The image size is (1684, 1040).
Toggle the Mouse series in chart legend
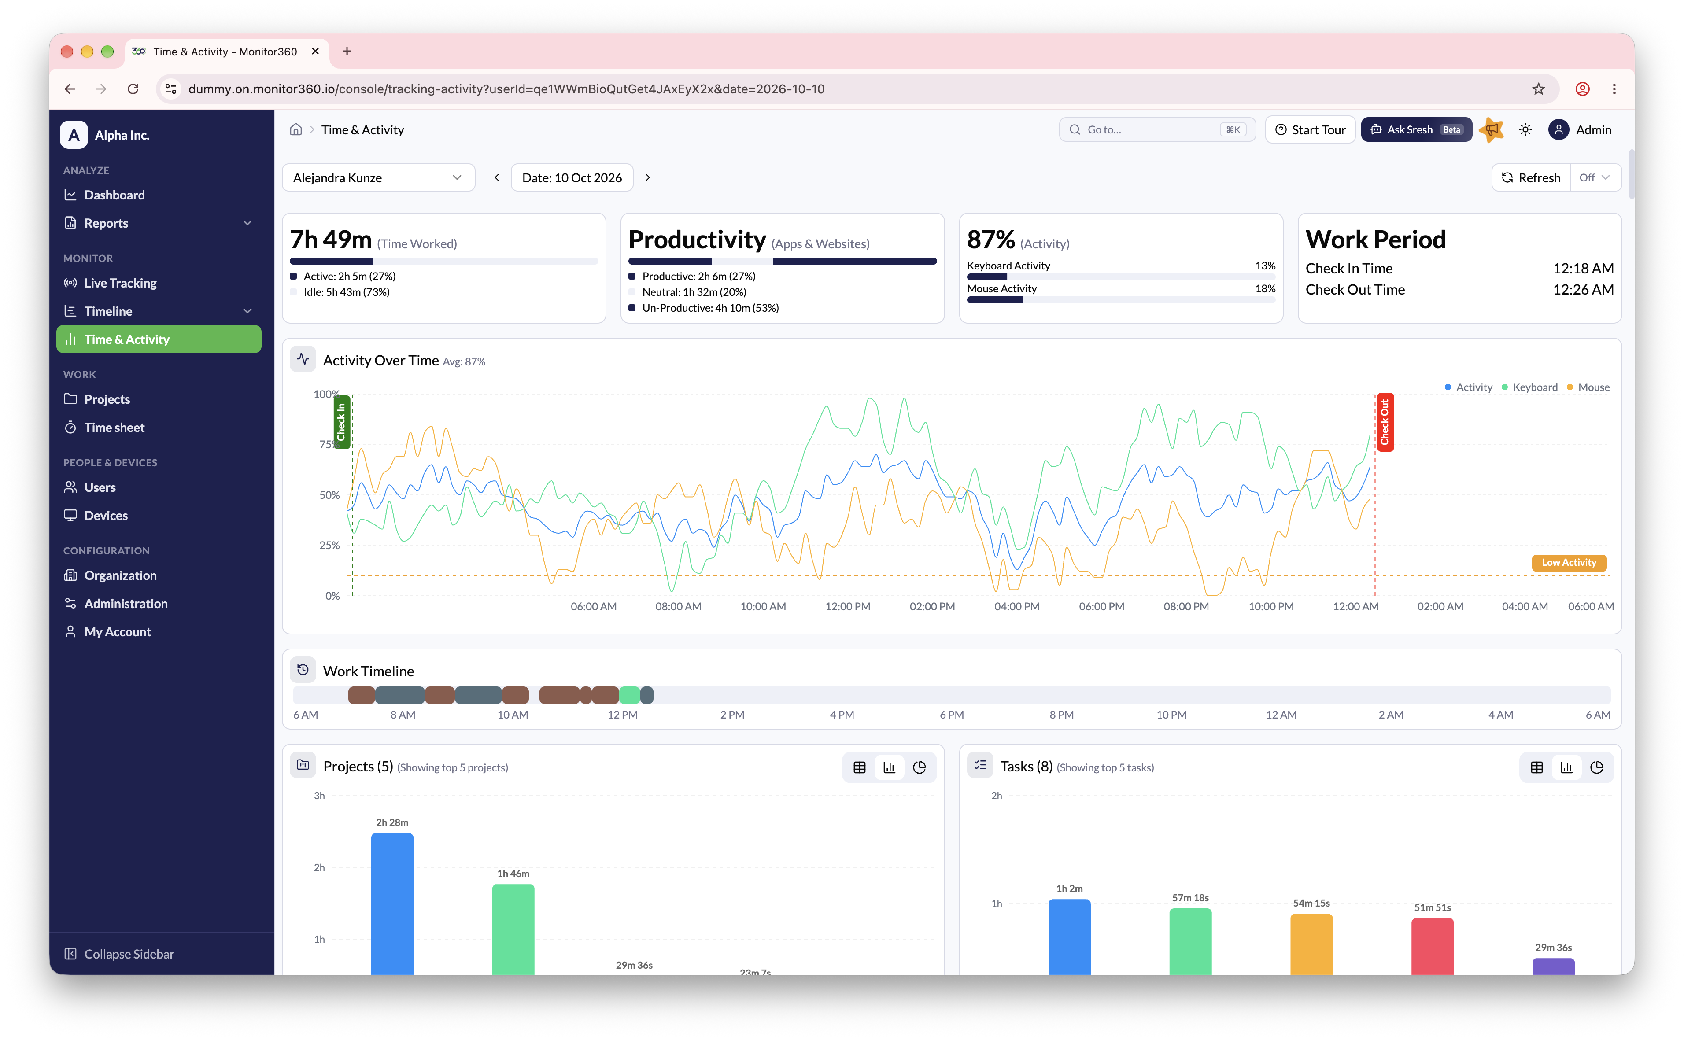tap(1588, 387)
